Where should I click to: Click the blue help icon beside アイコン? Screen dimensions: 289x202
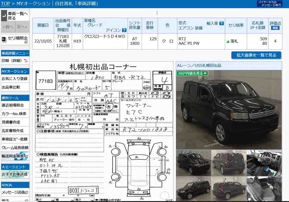[124, 30]
